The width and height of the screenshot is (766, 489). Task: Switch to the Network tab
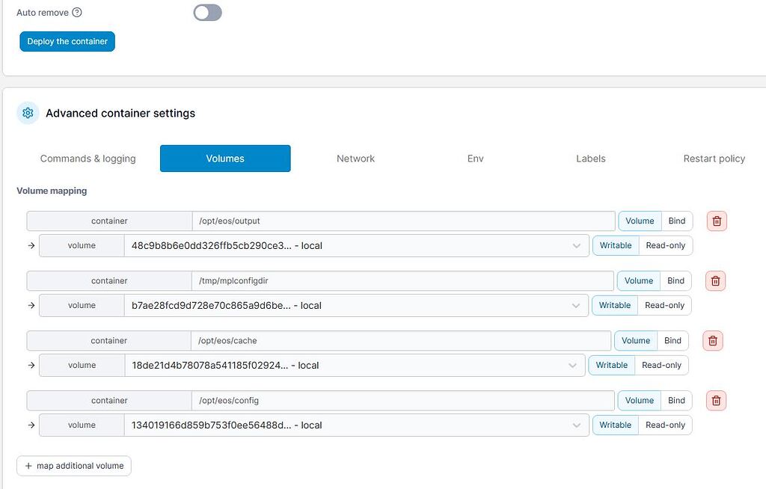click(x=355, y=159)
